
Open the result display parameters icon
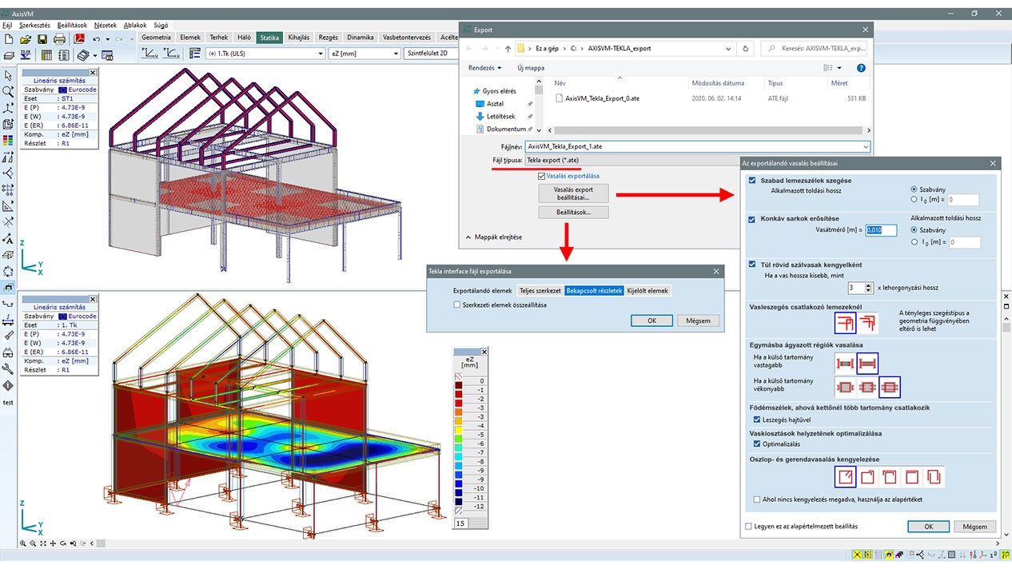(x=195, y=54)
